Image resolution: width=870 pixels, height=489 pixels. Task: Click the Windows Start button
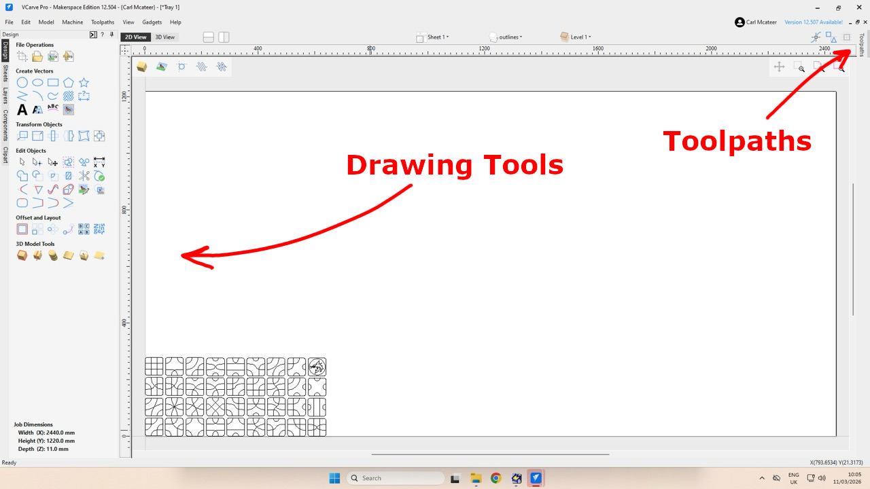point(334,478)
